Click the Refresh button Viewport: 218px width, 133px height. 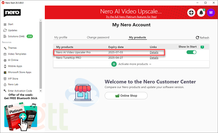[x=202, y=38]
